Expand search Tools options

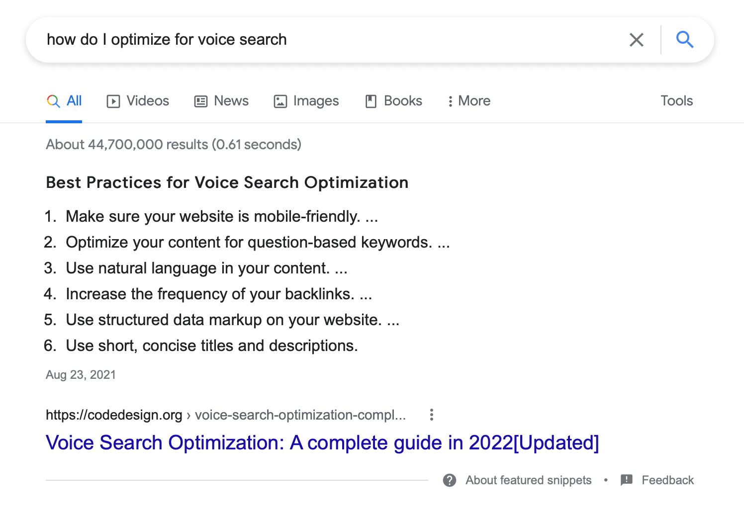(676, 101)
